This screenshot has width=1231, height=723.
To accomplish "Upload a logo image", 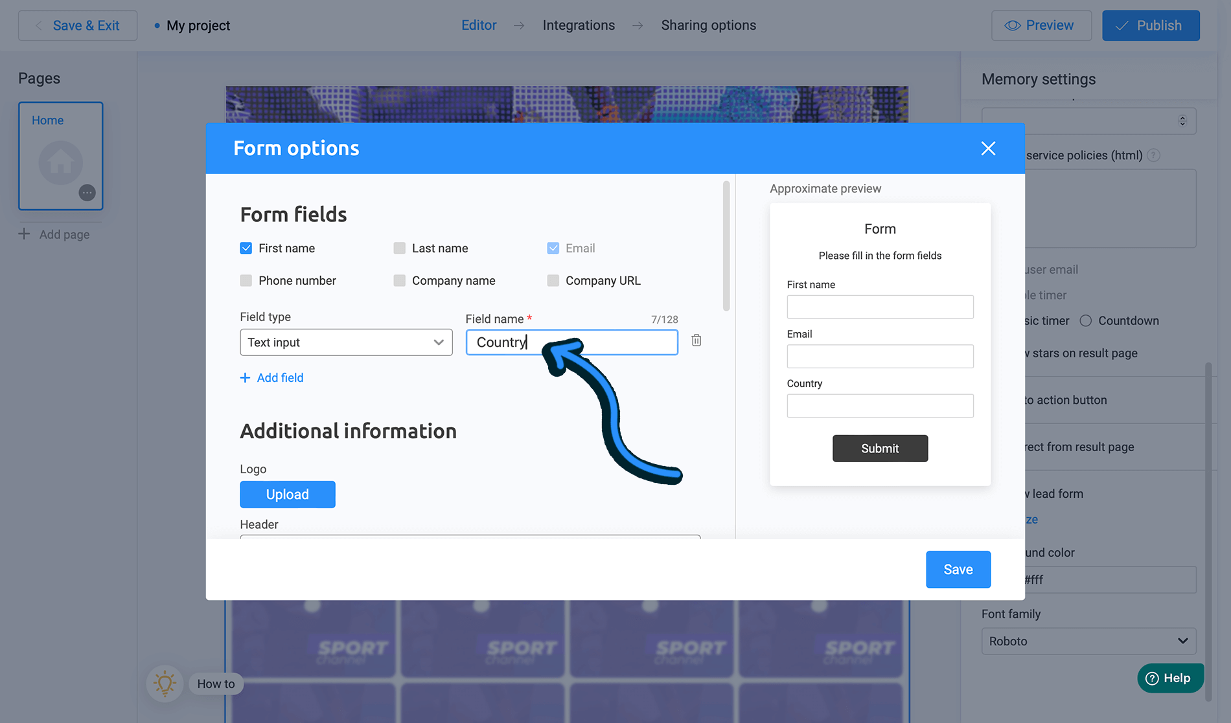I will [x=288, y=495].
